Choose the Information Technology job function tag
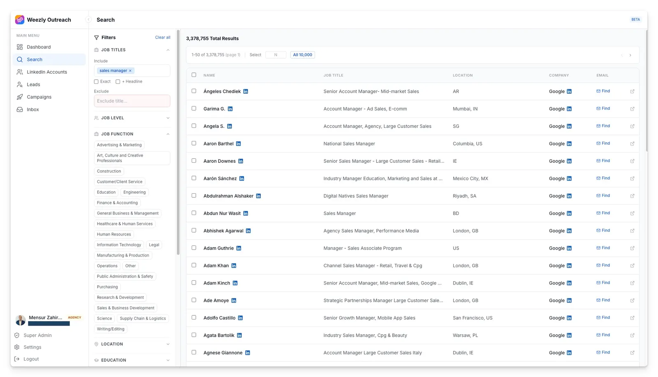658x377 pixels. pyautogui.click(x=119, y=245)
